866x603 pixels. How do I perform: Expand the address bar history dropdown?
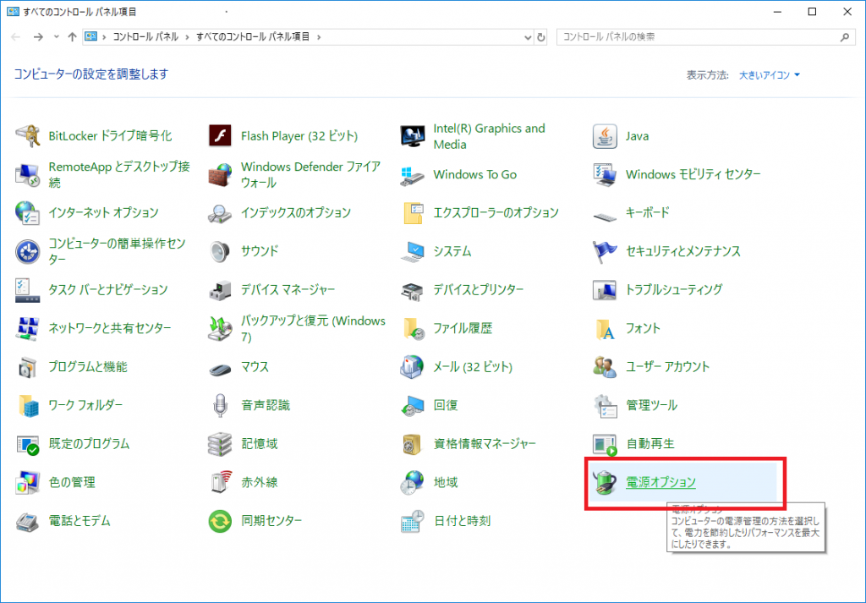coord(528,37)
